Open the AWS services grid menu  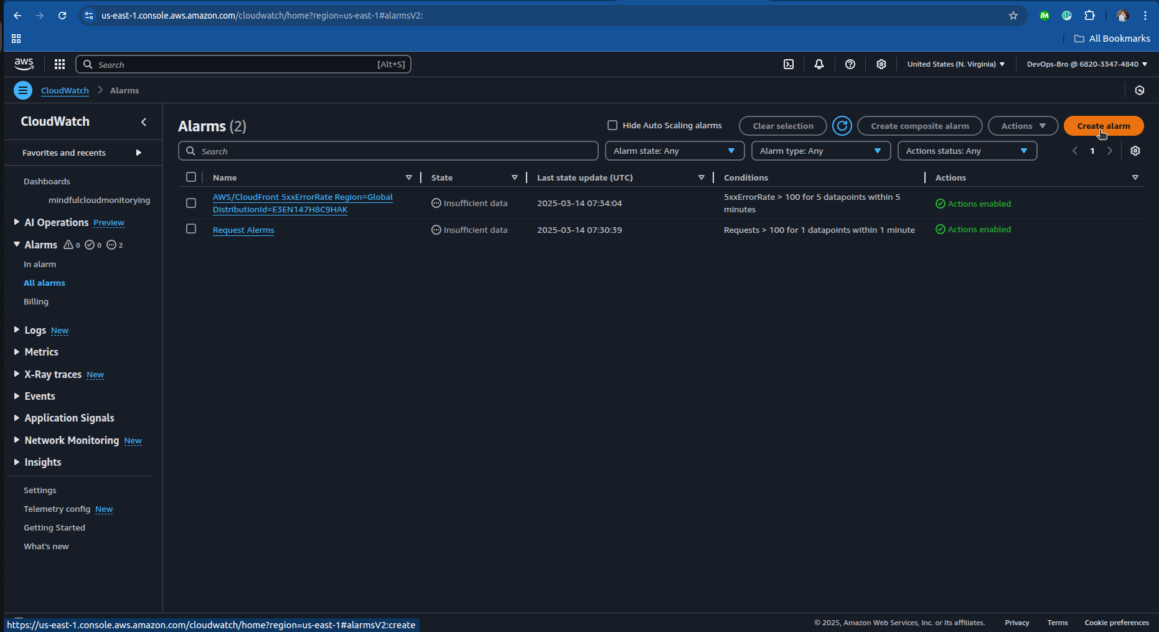pyautogui.click(x=60, y=64)
